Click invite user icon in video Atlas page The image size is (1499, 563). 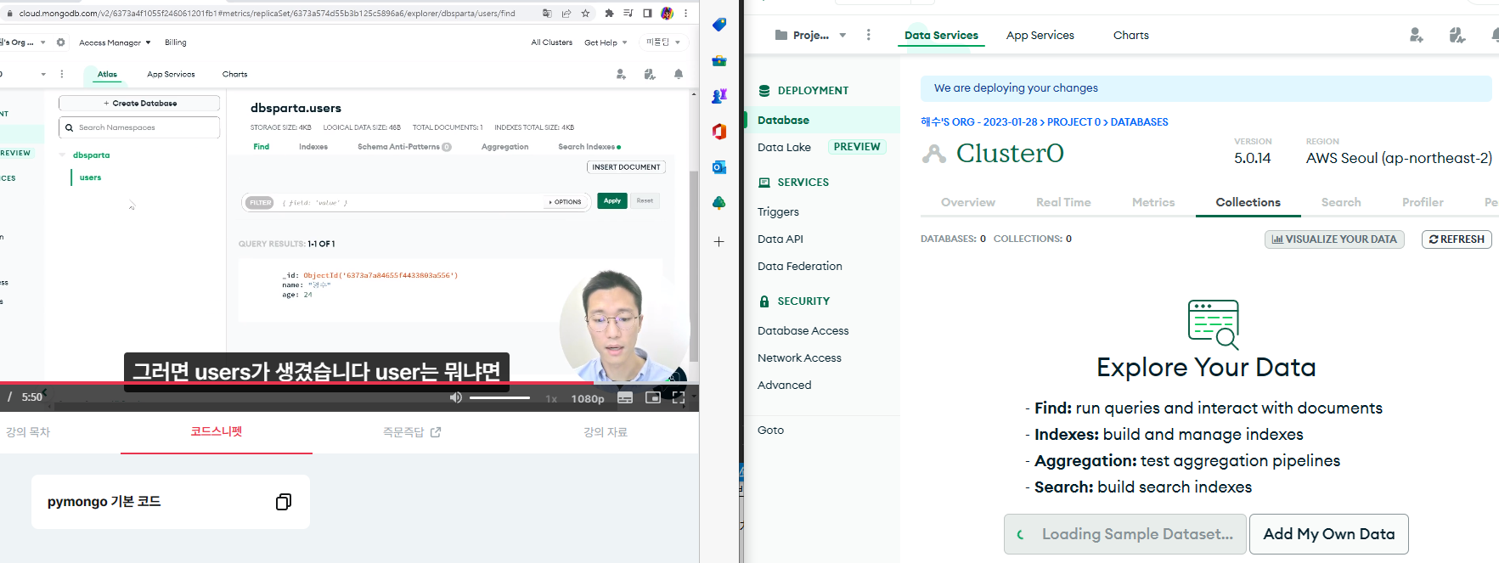tap(621, 75)
